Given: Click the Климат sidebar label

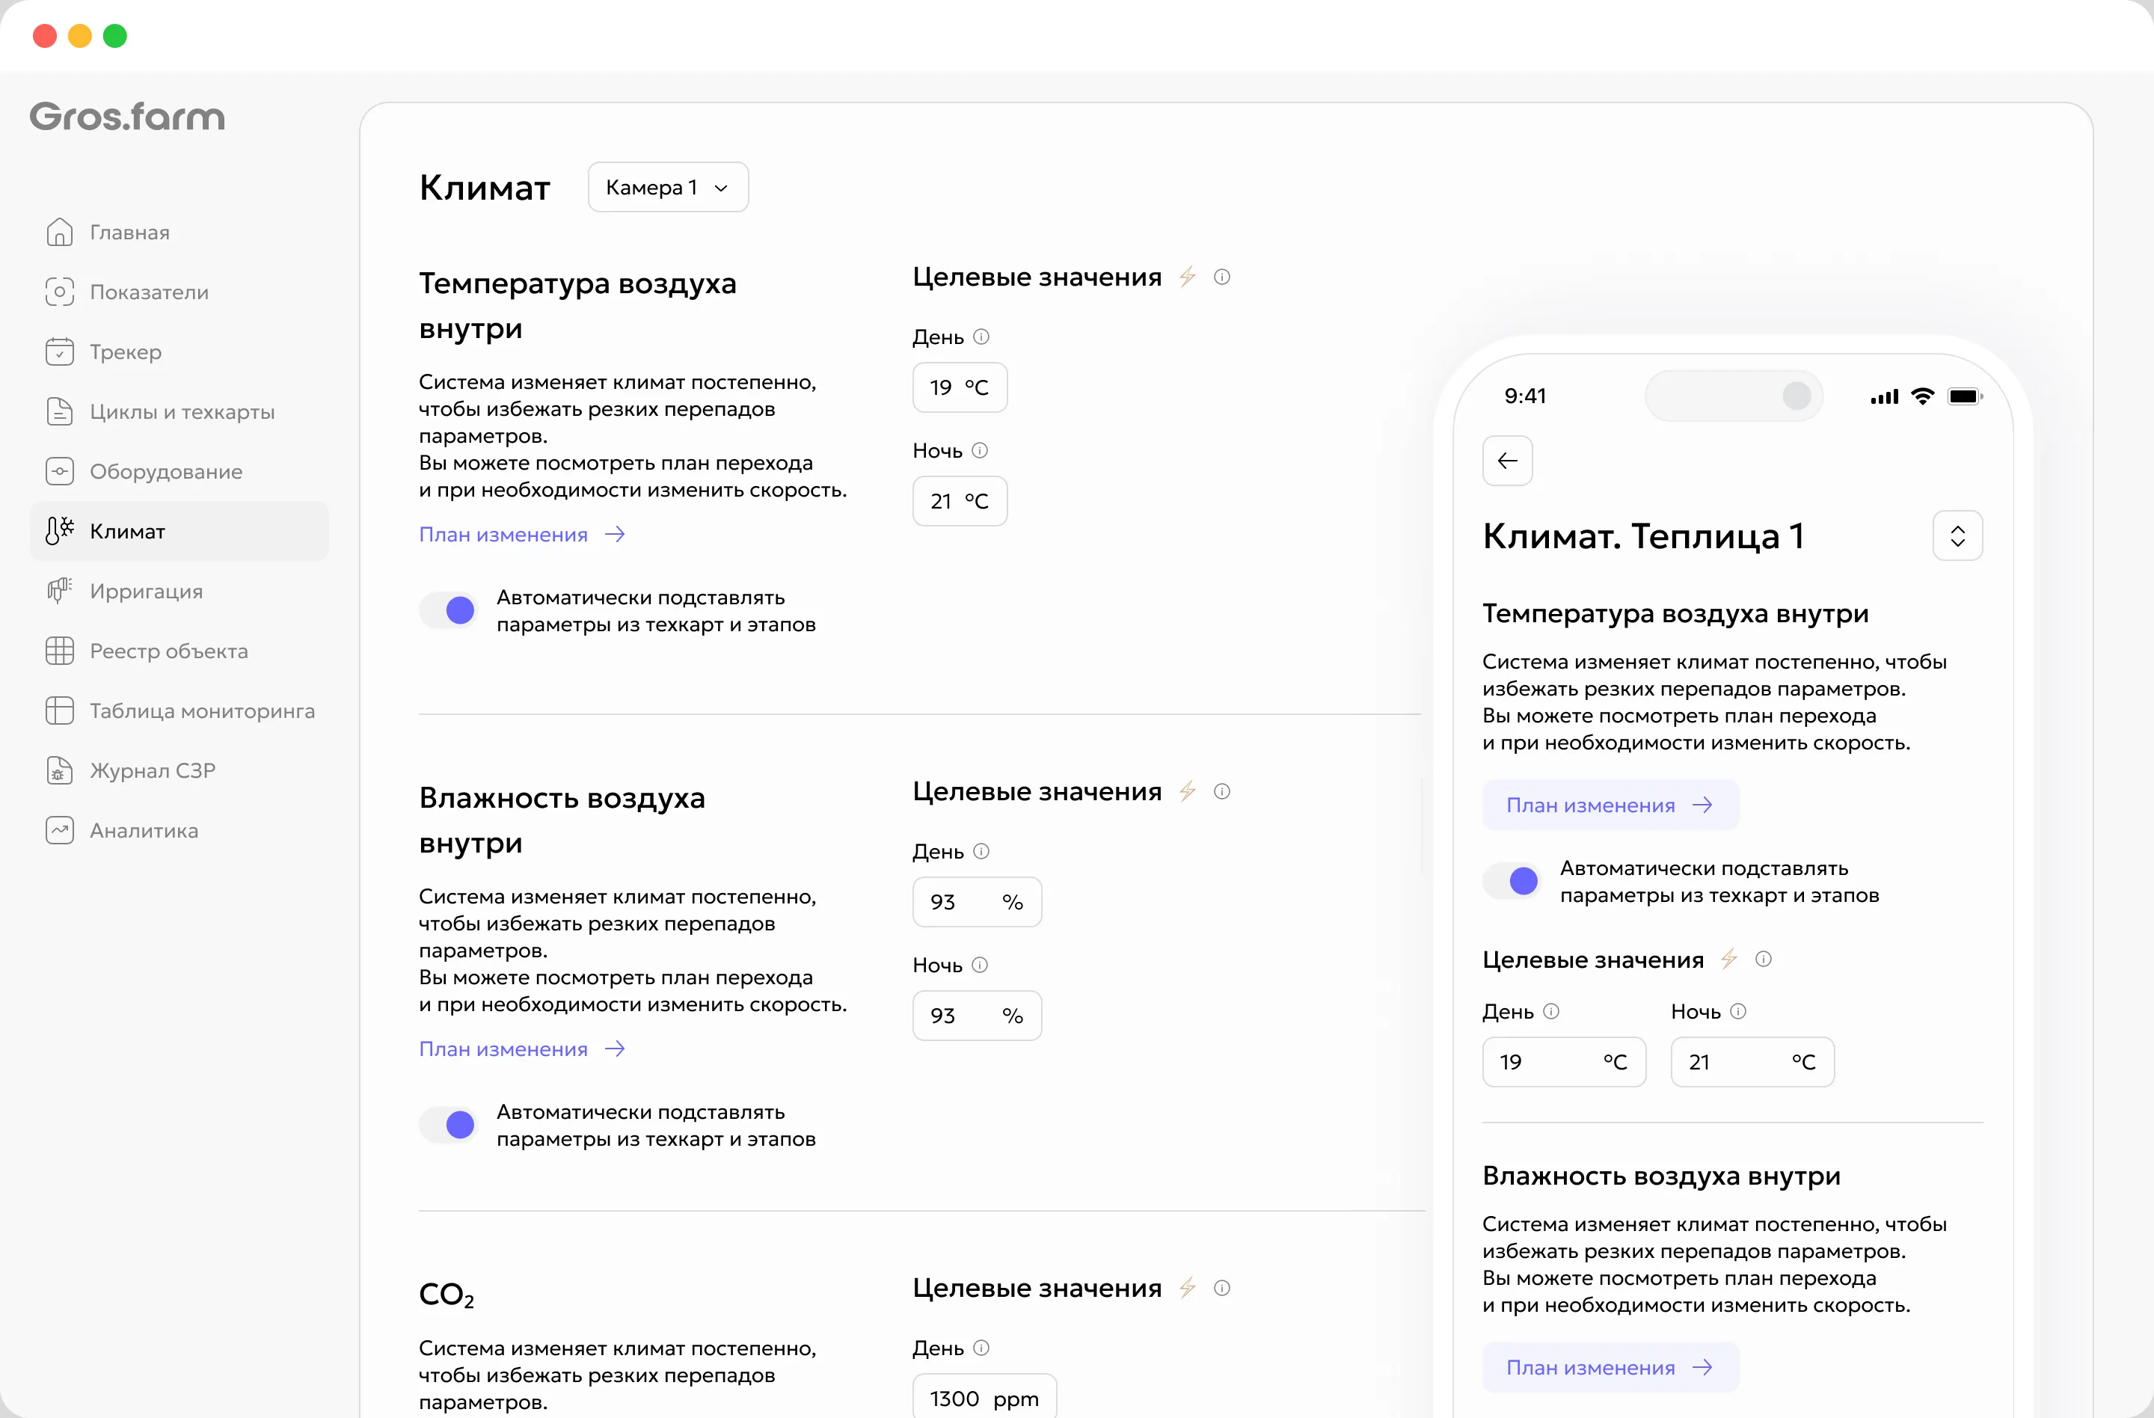Looking at the screenshot, I should pos(128,531).
